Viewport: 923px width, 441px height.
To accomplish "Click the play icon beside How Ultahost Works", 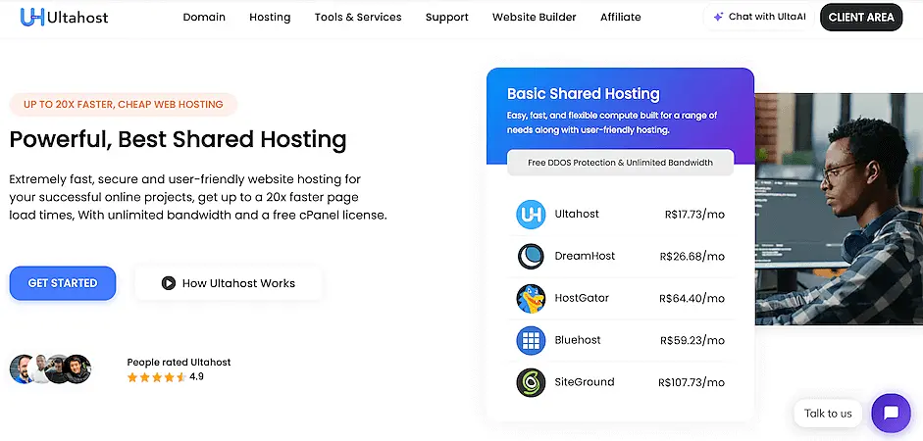I will 169,283.
